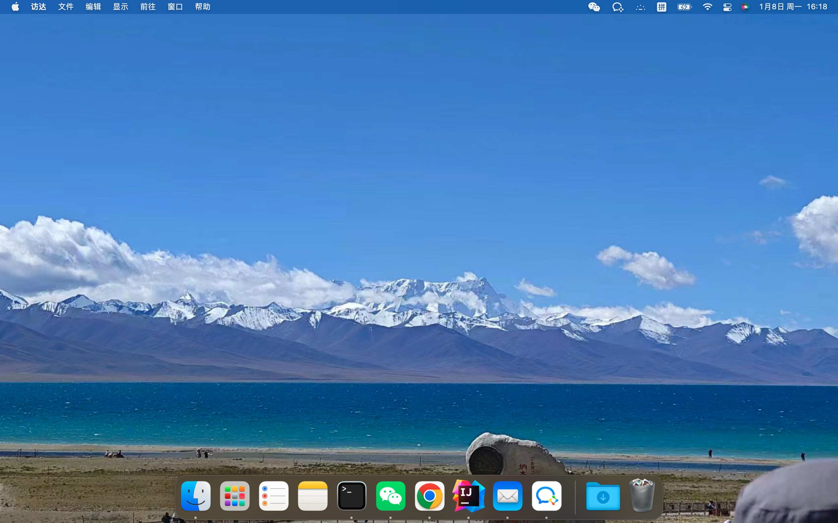838x523 pixels.
Task: Expand the Downloads folder stack
Action: tap(603, 496)
